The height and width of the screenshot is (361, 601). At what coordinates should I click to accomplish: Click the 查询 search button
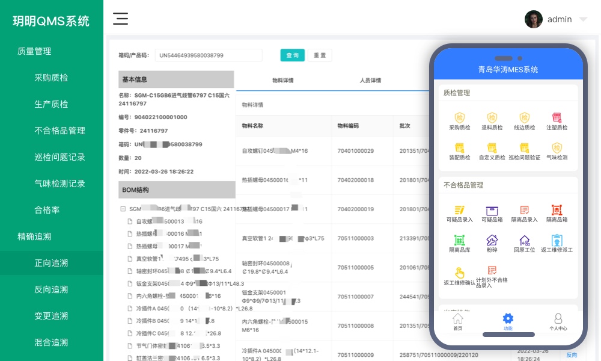(x=293, y=55)
